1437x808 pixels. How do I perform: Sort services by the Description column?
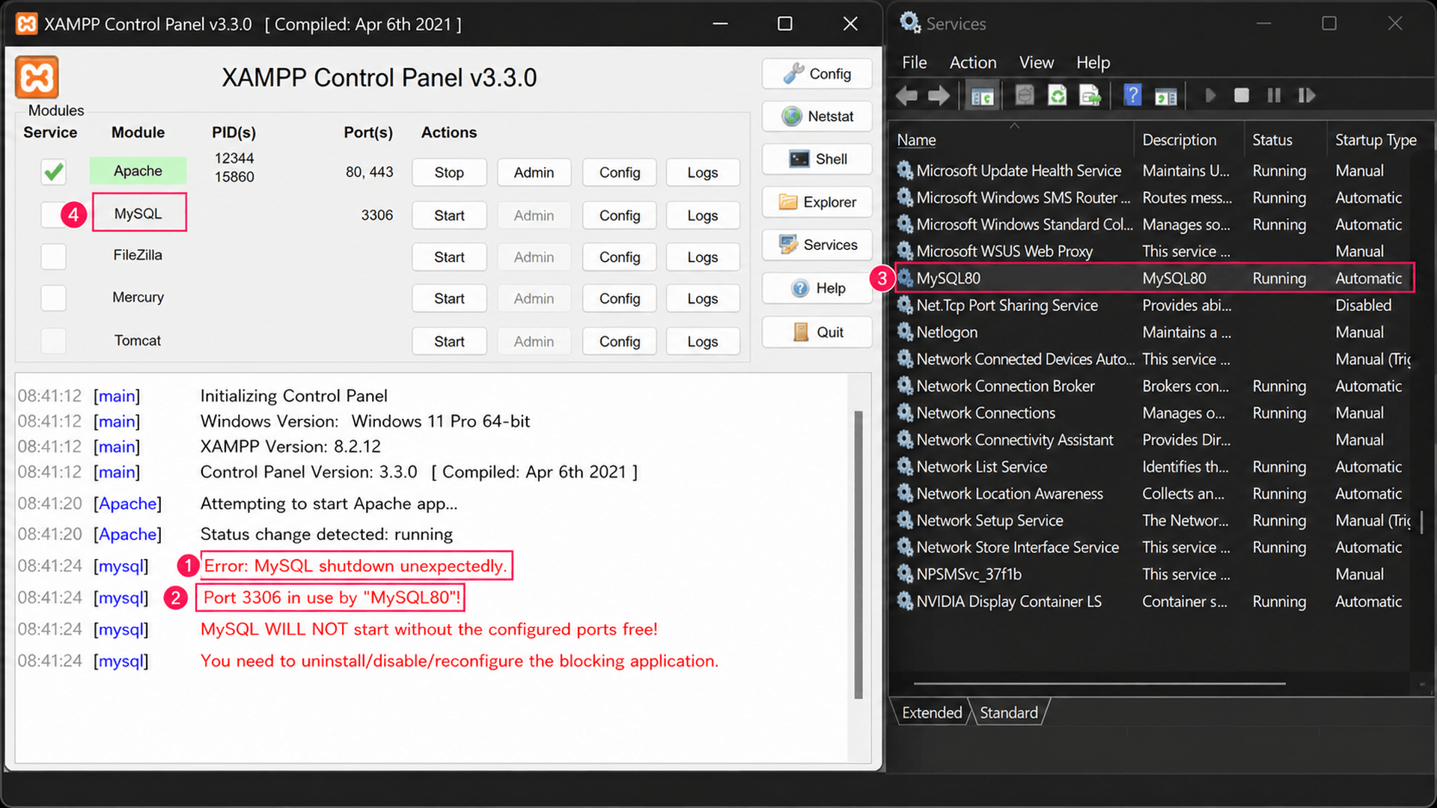click(x=1190, y=140)
